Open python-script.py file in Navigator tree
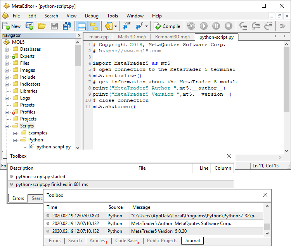The image size is (291, 246). point(53,147)
